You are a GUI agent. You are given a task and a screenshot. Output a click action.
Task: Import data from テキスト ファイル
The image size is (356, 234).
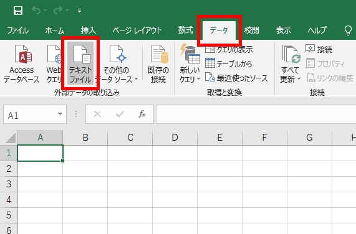[x=80, y=63]
